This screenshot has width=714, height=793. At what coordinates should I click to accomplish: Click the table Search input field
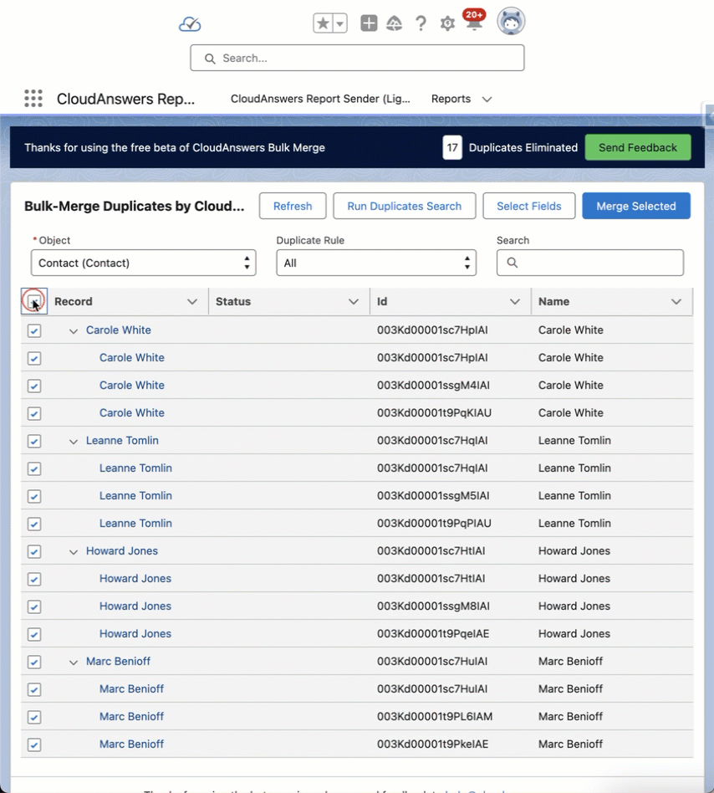click(x=599, y=263)
